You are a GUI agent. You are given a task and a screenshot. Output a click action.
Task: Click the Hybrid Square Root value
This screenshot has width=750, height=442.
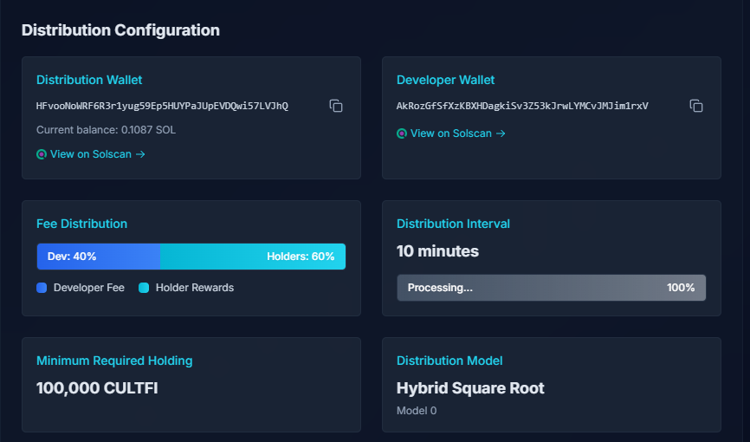tap(470, 388)
